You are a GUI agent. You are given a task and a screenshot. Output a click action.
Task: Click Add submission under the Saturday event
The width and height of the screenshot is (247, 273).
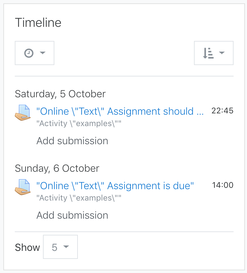72,141
